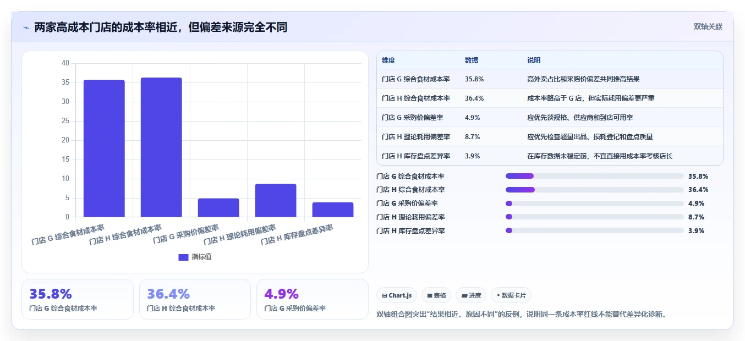Click table cell 门店 G 综合食材成本率
This screenshot has height=341, width=745.
point(415,79)
